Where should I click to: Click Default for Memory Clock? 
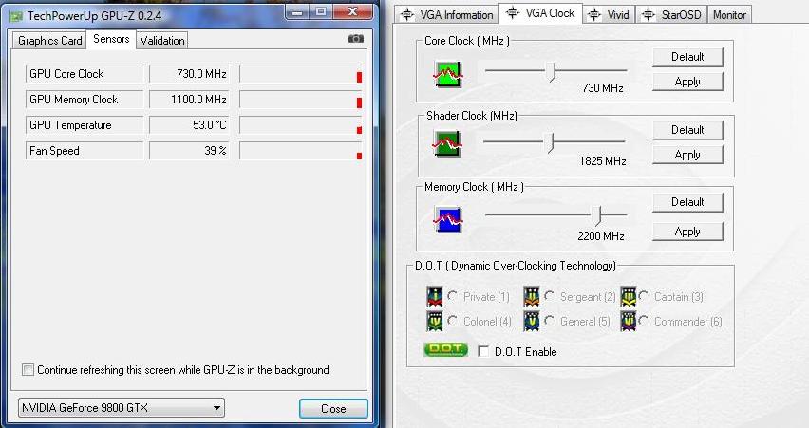pos(687,202)
